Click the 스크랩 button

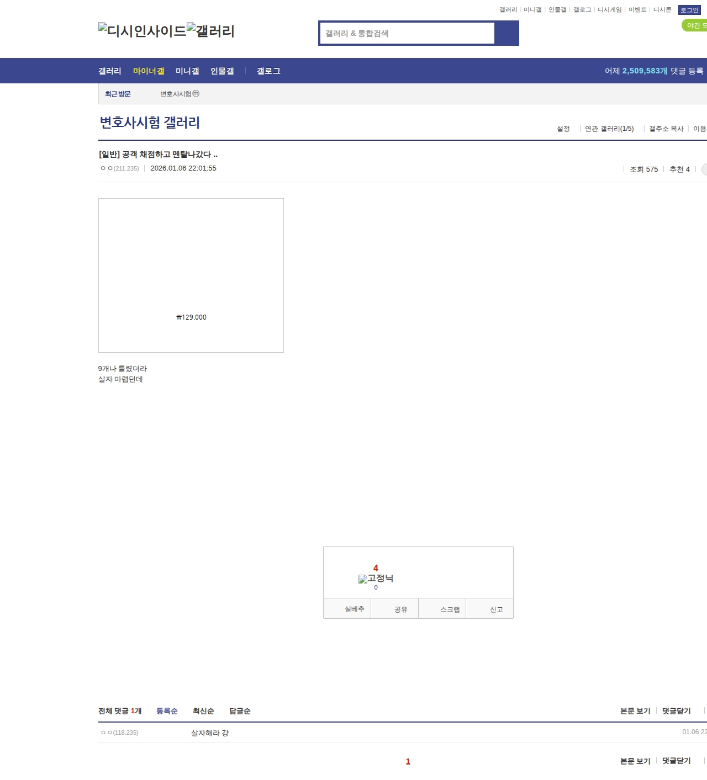pyautogui.click(x=442, y=608)
